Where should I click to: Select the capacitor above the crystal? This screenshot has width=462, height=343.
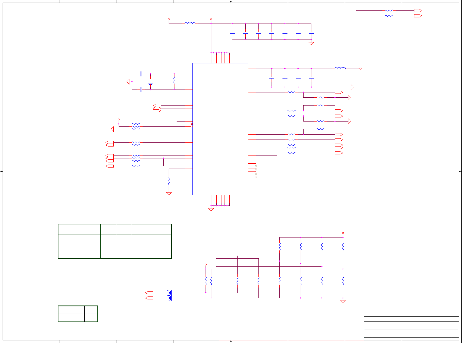(x=141, y=74)
